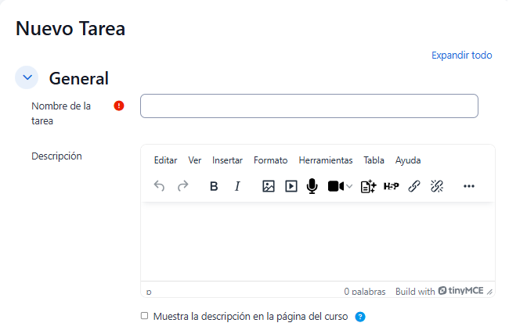This screenshot has width=509, height=330.
Task: Insert a link with chain icon
Action: tap(414, 186)
